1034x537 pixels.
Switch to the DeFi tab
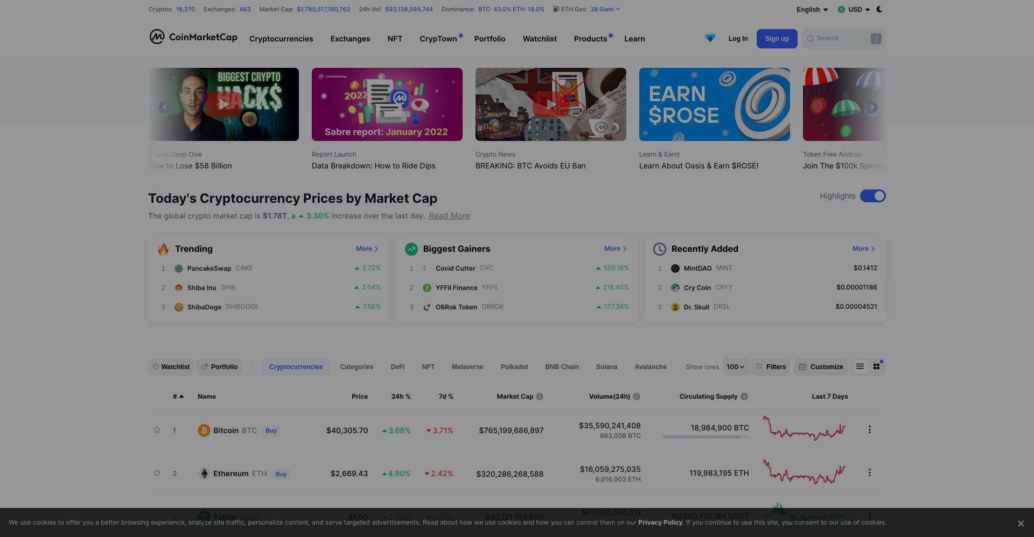pos(397,367)
